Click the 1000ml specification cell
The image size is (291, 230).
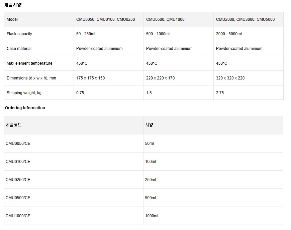pyautogui.click(x=213, y=216)
